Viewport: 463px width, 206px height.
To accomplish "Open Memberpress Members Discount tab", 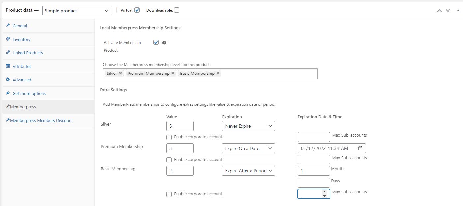I will tap(48, 120).
